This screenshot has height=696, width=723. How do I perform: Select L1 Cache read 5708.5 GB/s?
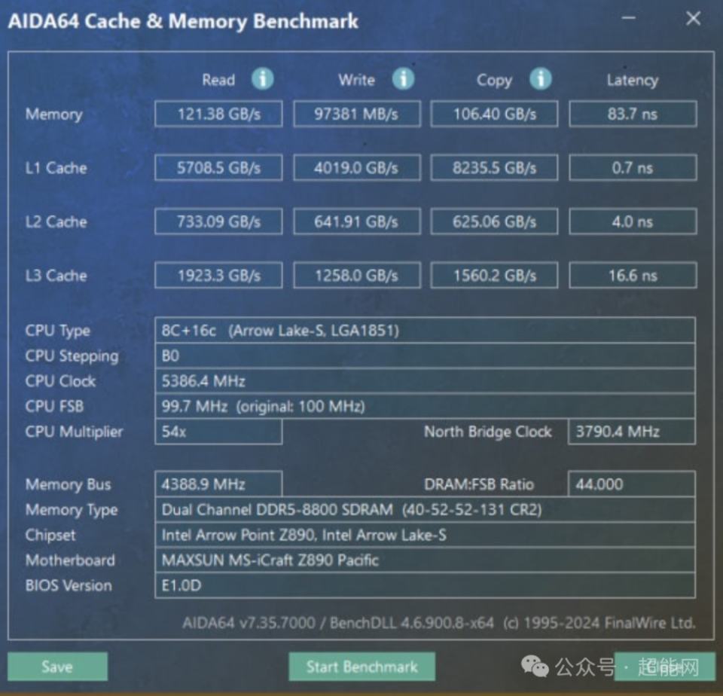218,167
